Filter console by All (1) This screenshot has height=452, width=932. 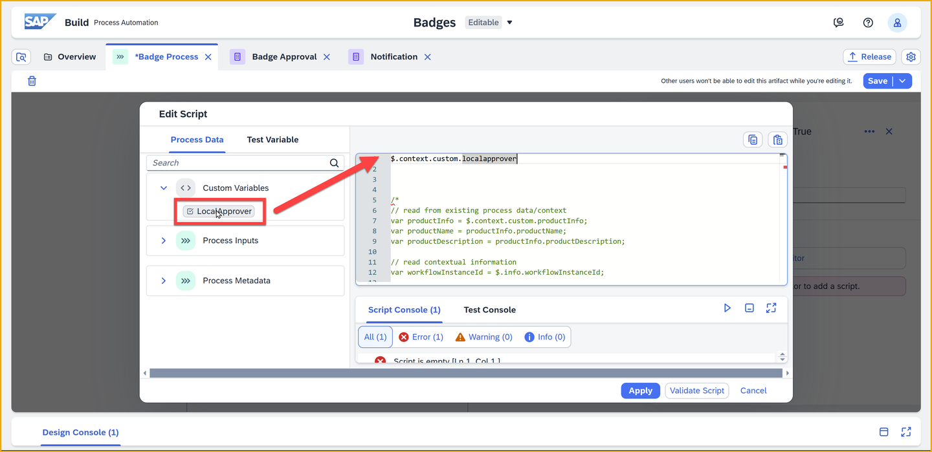point(375,337)
